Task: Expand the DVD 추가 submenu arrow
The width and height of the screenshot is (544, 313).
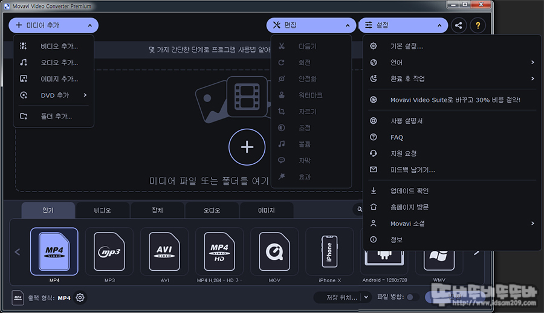Action: tap(85, 95)
